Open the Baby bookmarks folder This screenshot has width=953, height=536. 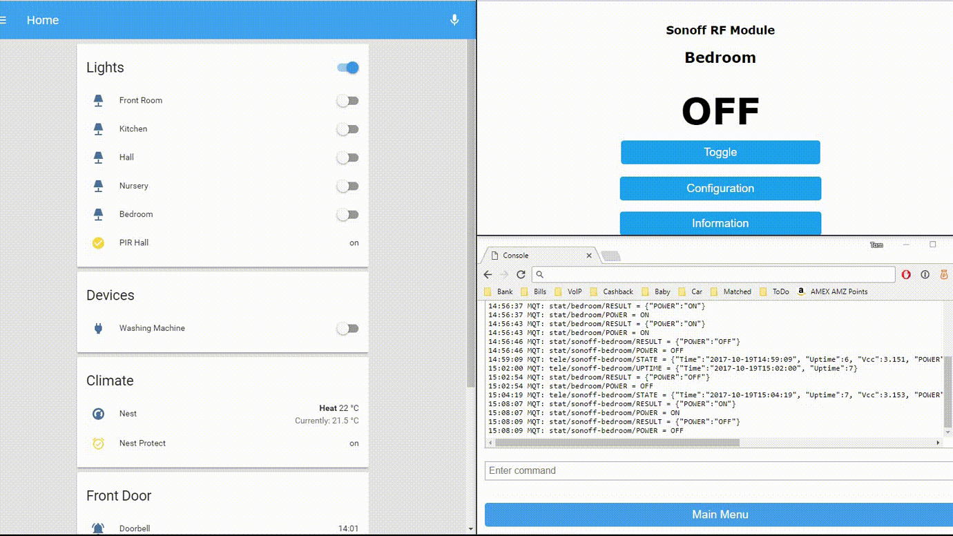tap(655, 291)
